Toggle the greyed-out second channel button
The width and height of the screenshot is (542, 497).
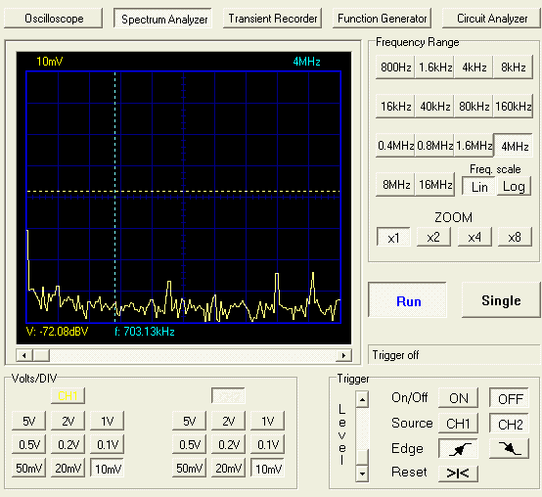click(x=228, y=395)
